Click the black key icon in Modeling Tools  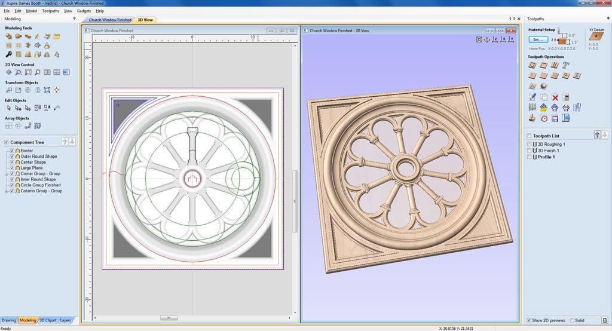click(9, 55)
